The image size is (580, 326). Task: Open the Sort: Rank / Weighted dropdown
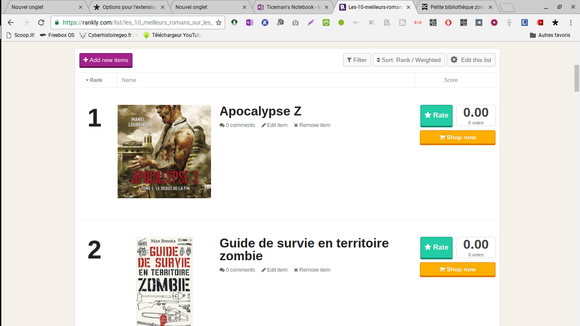408,60
